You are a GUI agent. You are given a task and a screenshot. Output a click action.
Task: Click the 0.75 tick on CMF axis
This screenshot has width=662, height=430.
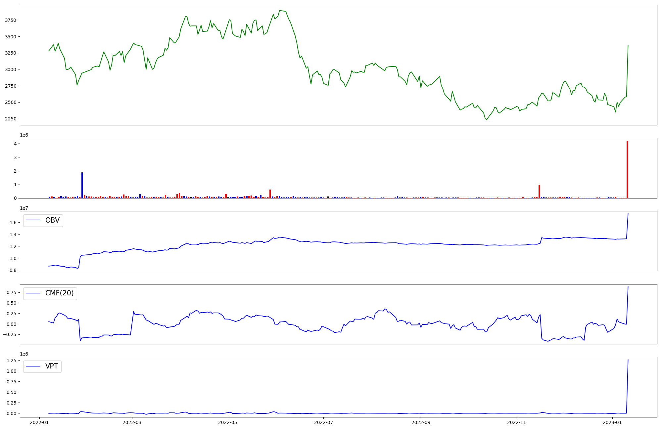[11, 292]
